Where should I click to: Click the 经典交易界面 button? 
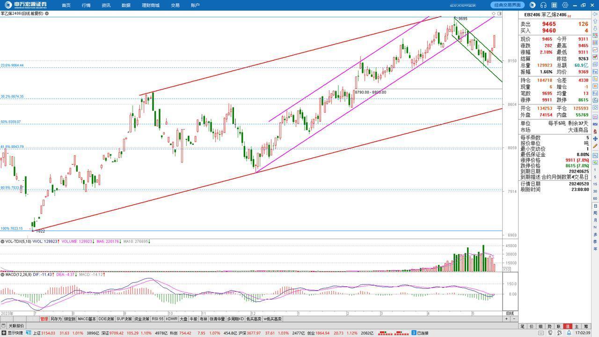point(508,5)
